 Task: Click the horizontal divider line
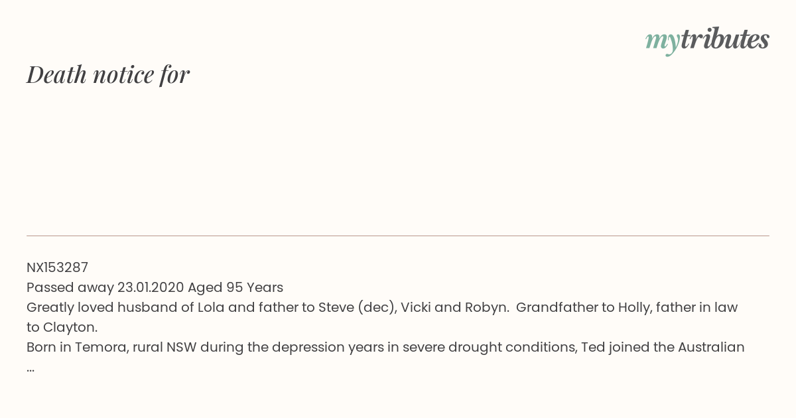[398, 236]
